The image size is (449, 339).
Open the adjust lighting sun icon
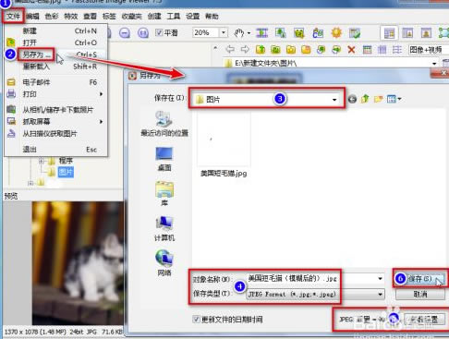pyautogui.click(x=336, y=32)
